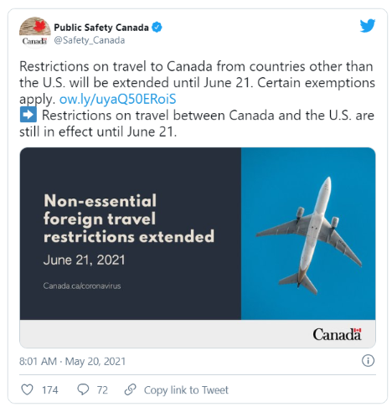Viewport: 392px width, 407px height.
Task: Click the Canada wordmark in image footer
Action: pos(337,334)
